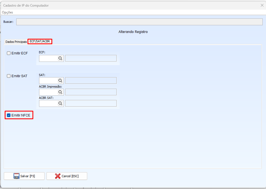This screenshot has height=189, width=266.
Task: Click the ACBR SAT magnifier icon
Action: point(60,103)
